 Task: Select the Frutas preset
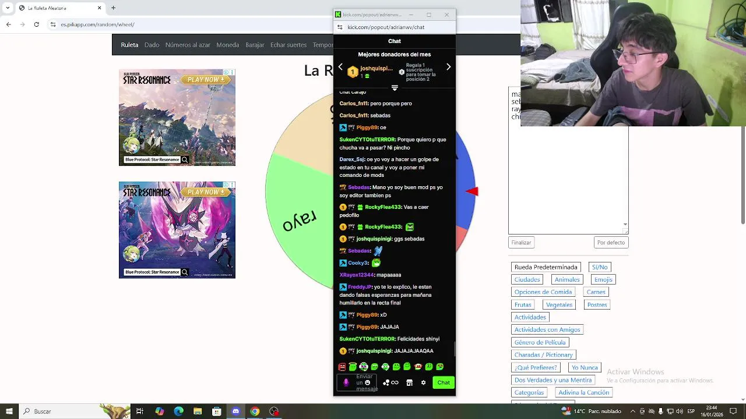(523, 305)
